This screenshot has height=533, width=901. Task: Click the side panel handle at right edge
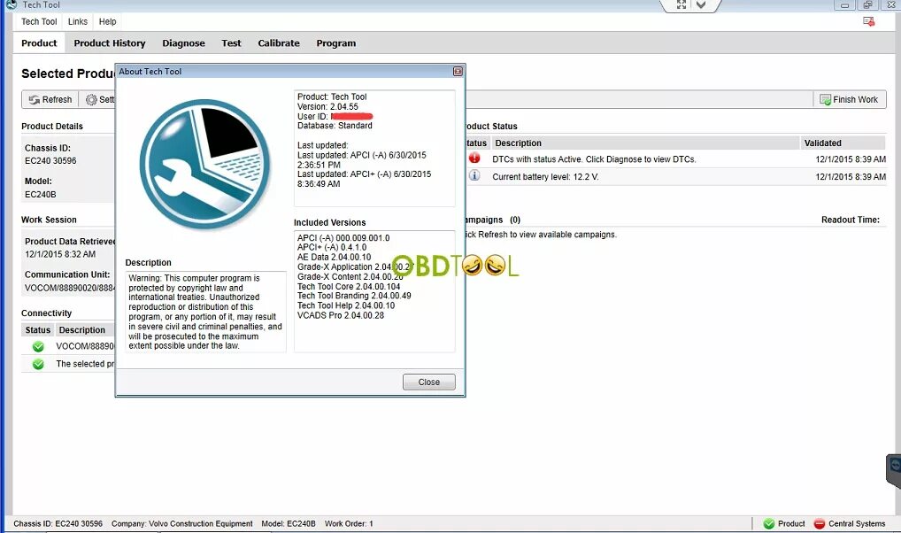pos(894,470)
